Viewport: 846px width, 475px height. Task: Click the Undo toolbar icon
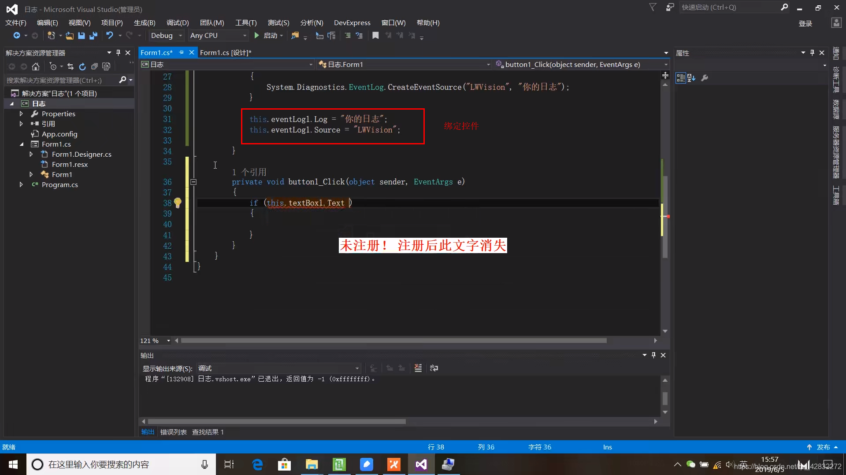(109, 35)
